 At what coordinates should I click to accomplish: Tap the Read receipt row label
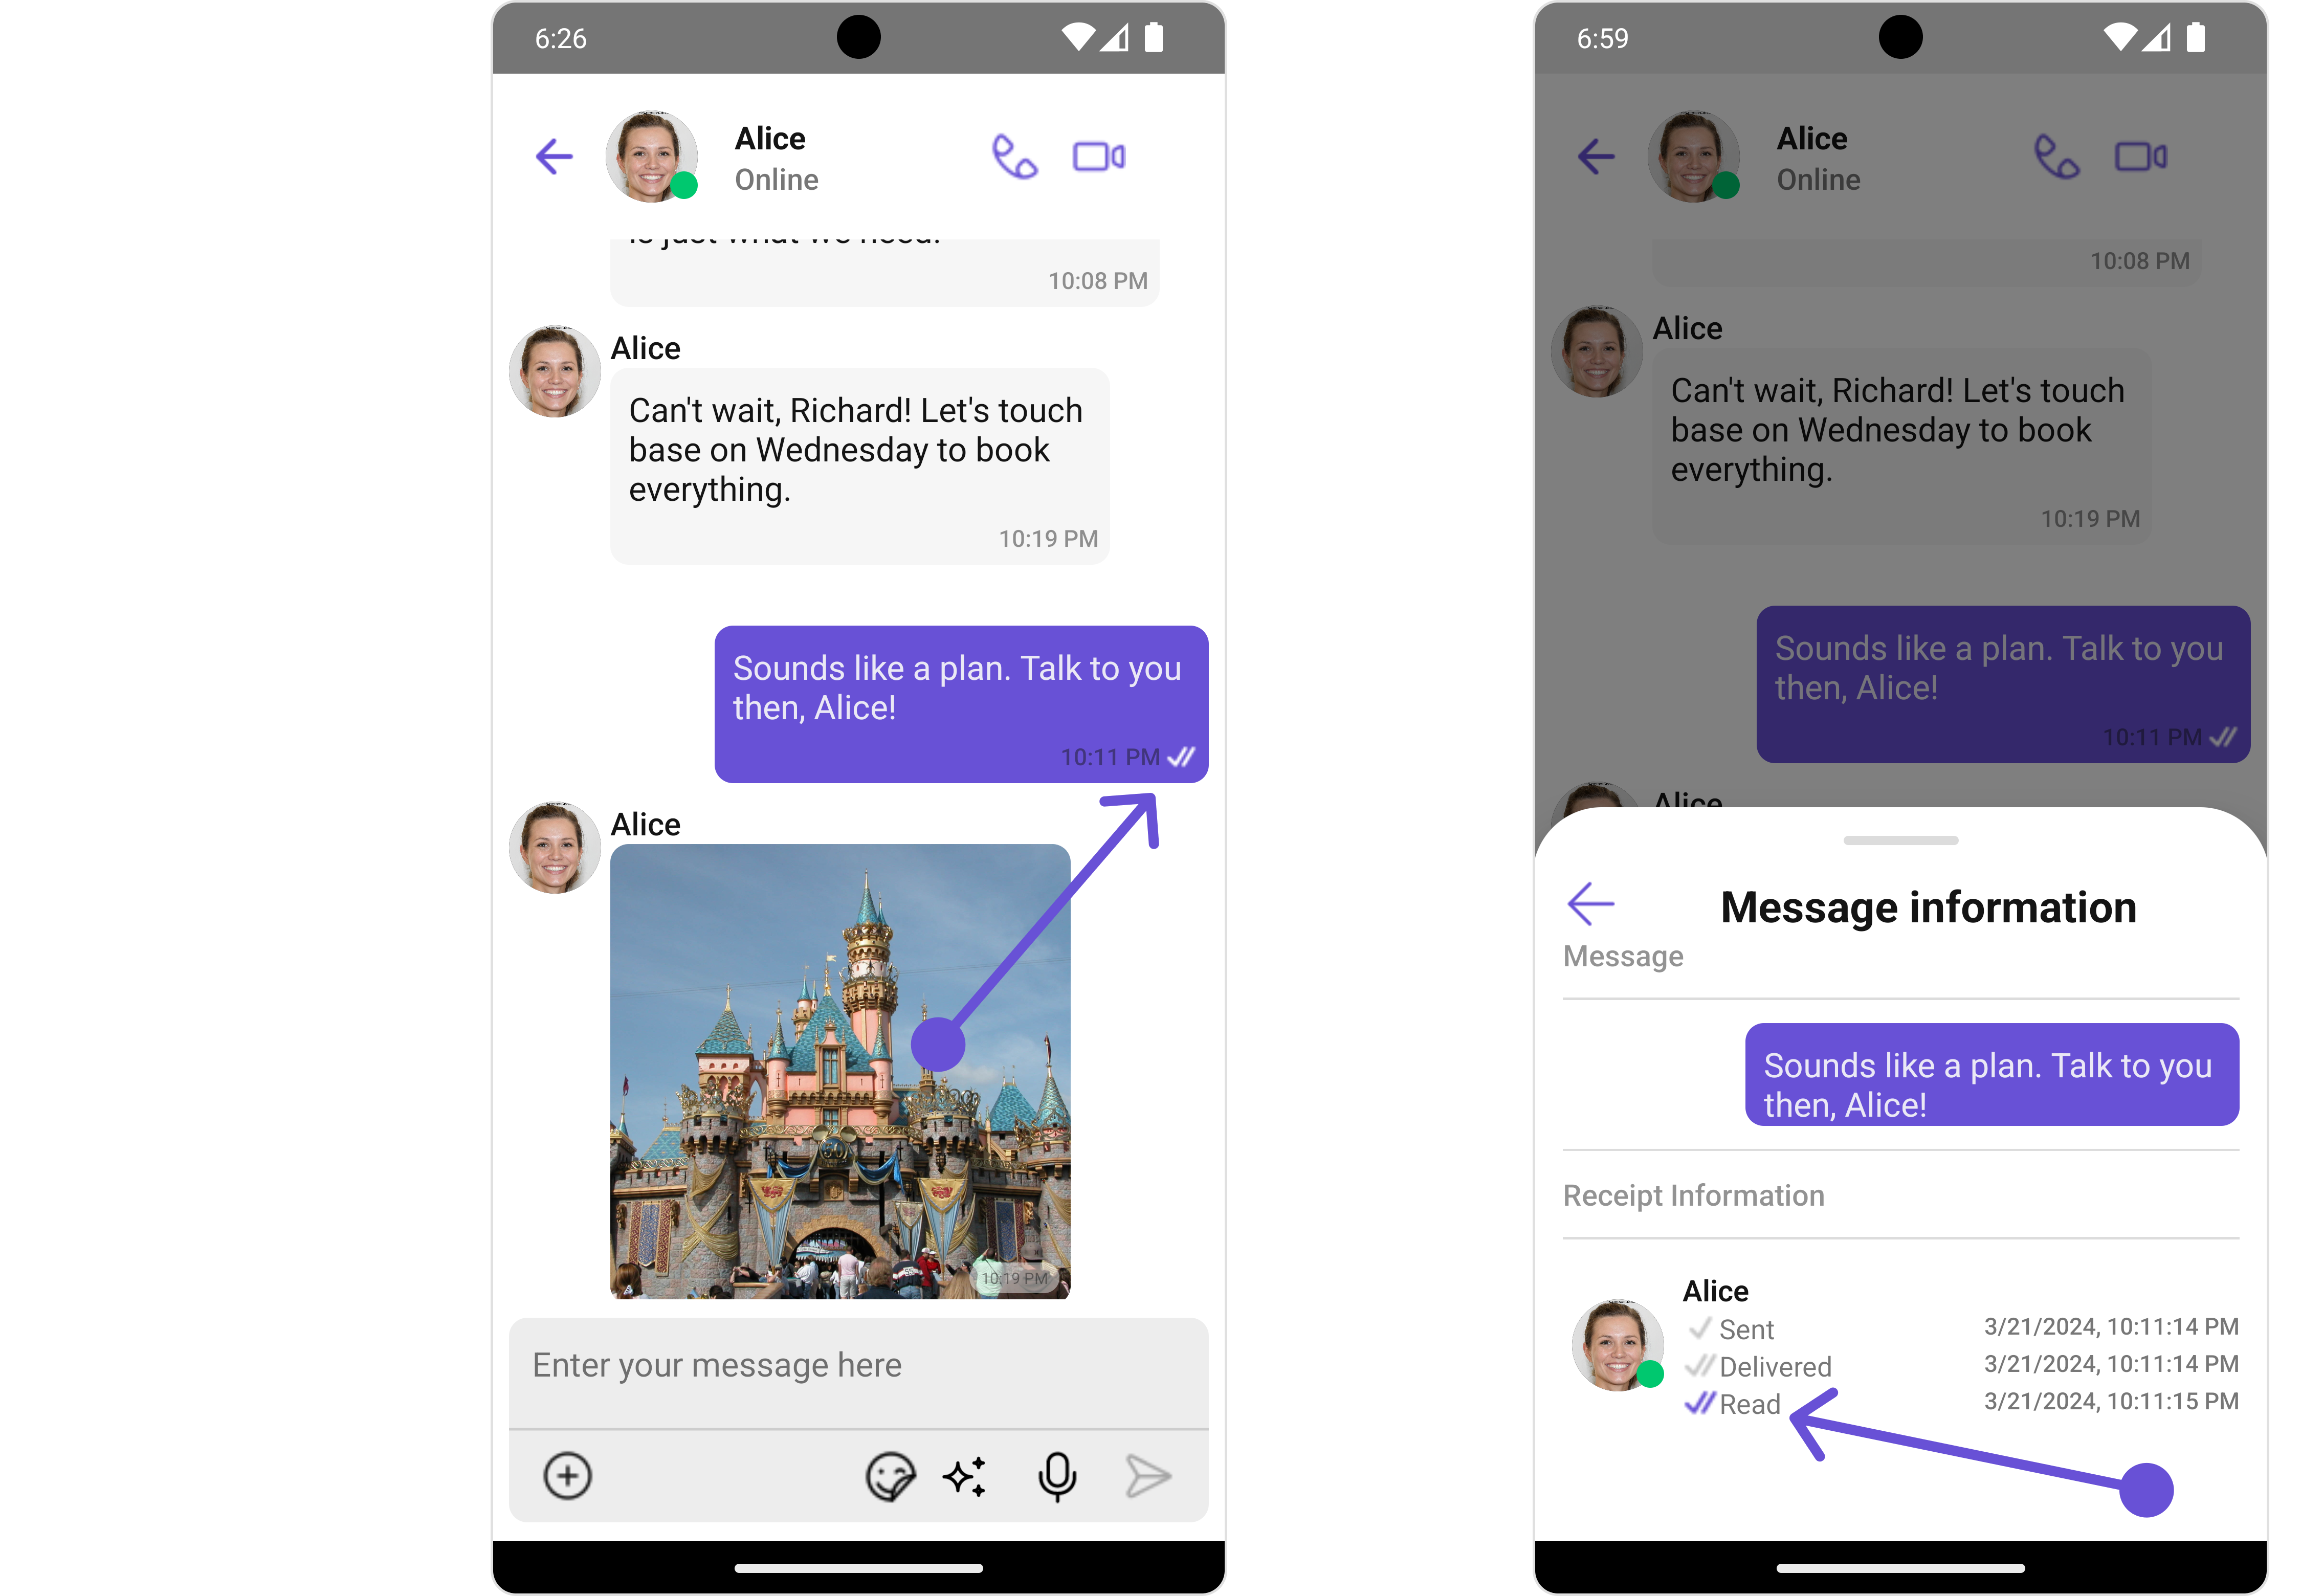[1749, 1404]
